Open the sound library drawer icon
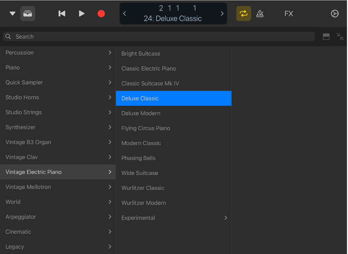Screen dimensions: 348x254 28,13
